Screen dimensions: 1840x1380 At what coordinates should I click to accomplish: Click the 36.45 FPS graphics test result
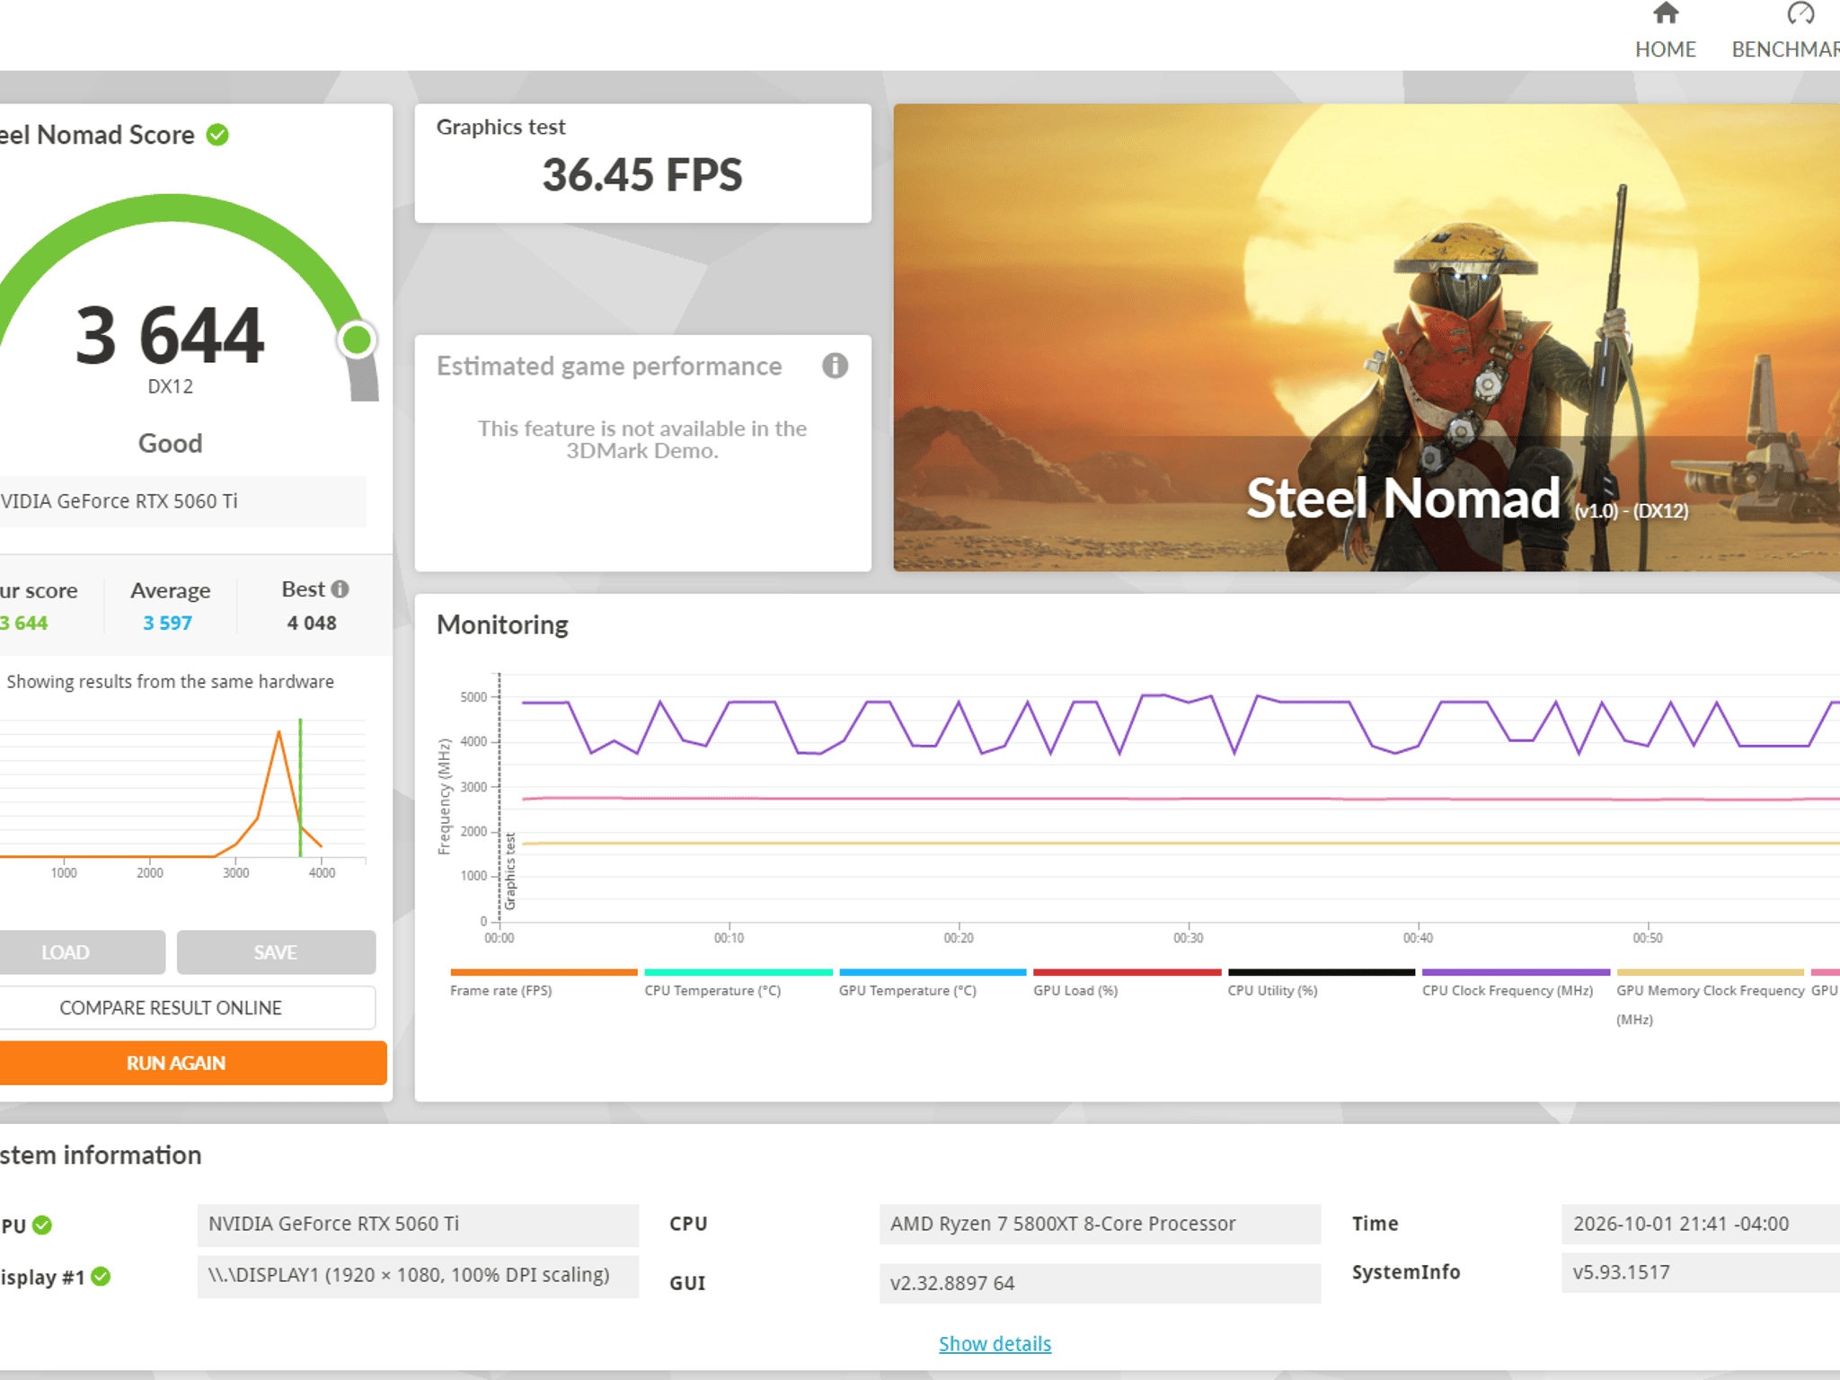(642, 175)
